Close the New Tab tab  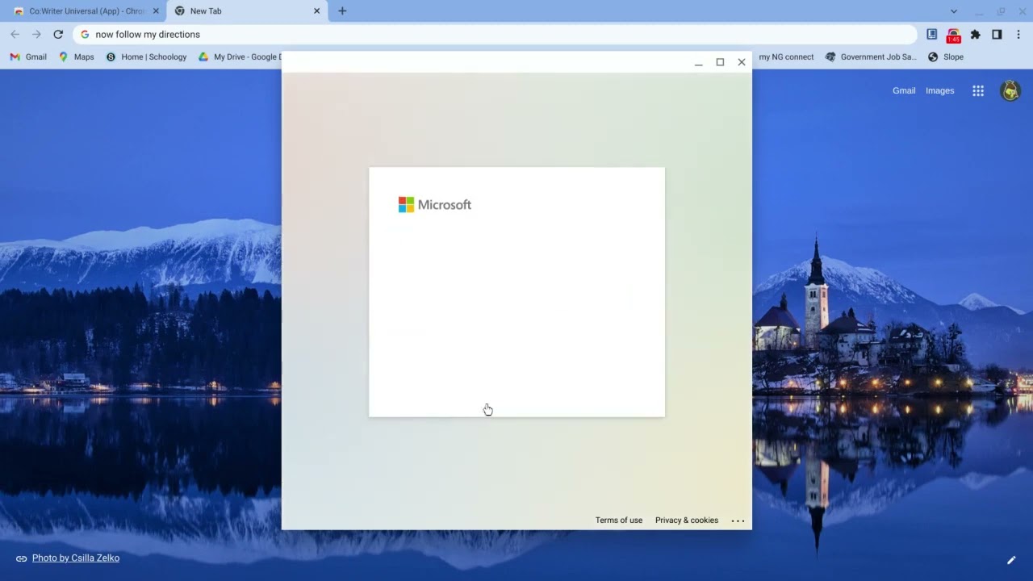316,11
